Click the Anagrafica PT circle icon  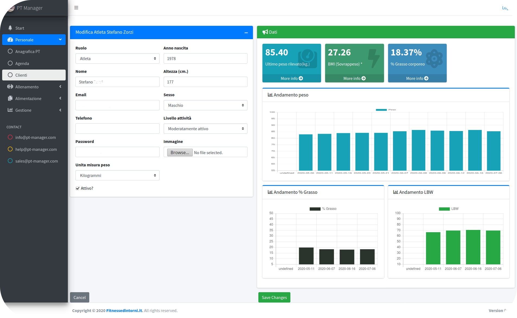[x=10, y=51]
